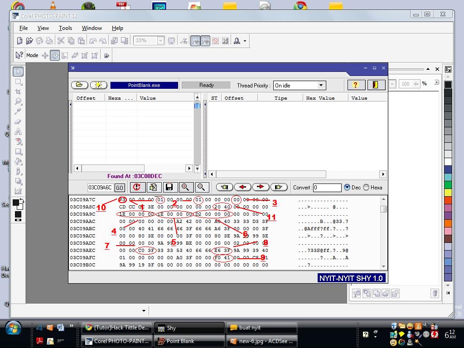This screenshot has height=348, width=464.
Task: Collapse the Corel docker with up arrow
Action: (x=428, y=69)
